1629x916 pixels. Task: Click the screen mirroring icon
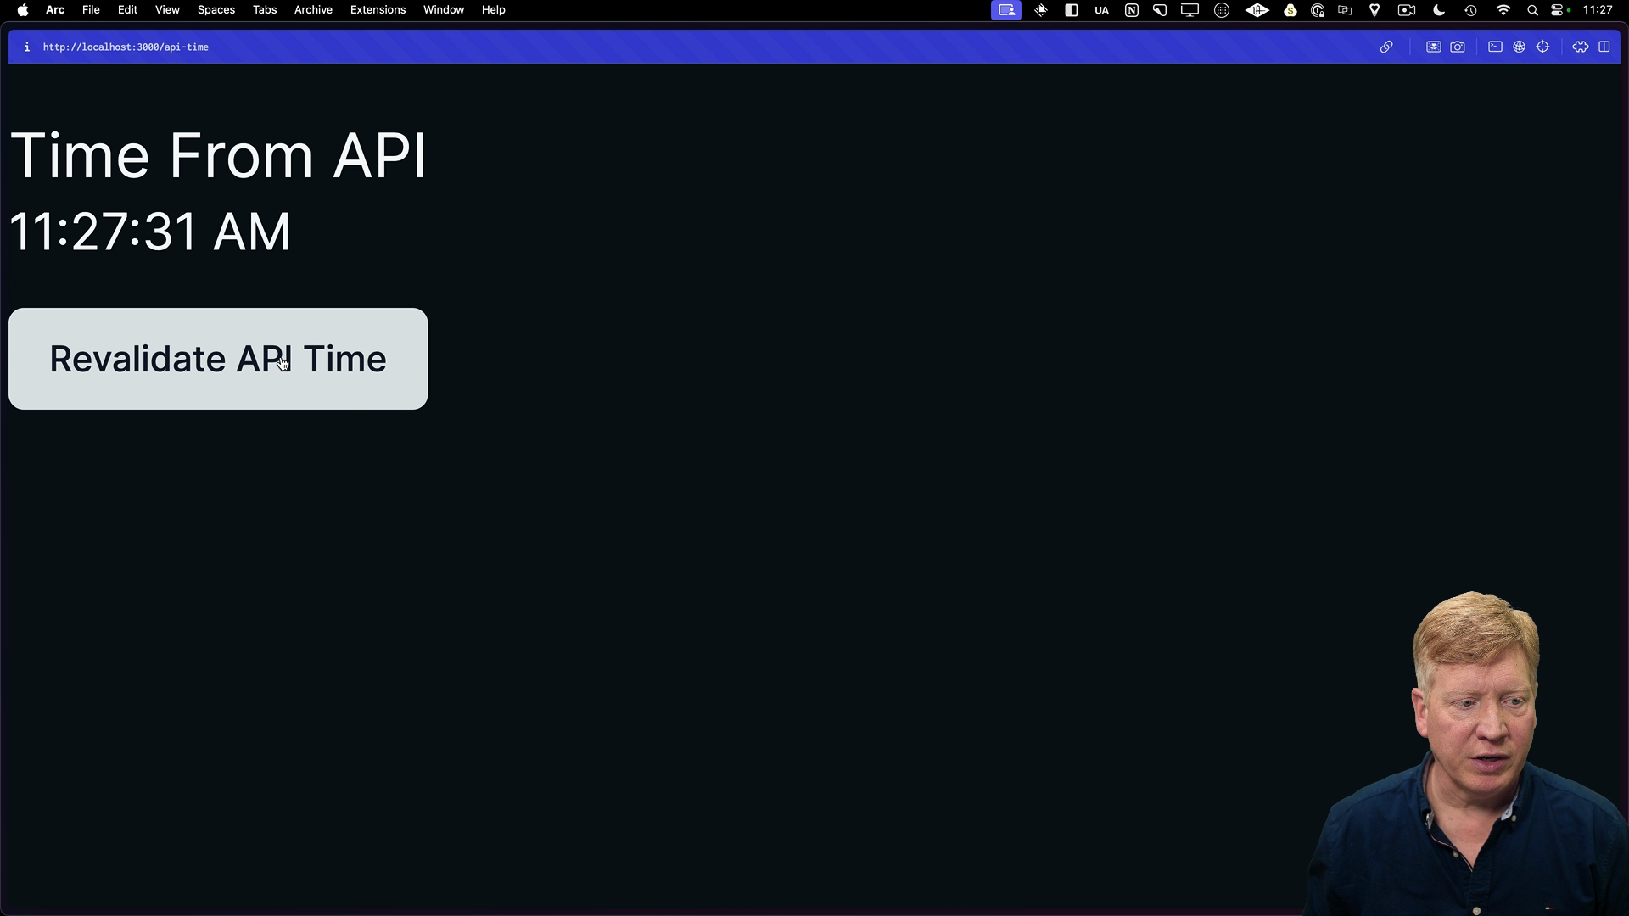(1191, 10)
